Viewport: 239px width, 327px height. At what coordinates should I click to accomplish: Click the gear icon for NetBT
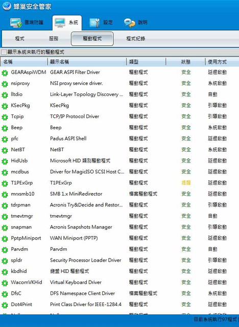click(x=5, y=150)
